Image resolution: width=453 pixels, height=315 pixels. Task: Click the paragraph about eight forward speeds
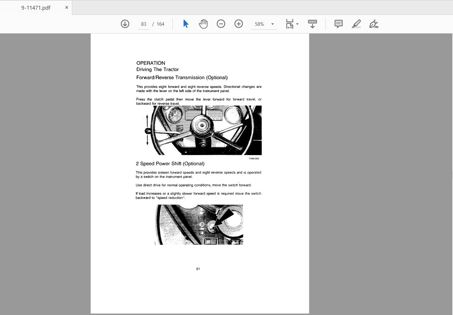pos(199,89)
